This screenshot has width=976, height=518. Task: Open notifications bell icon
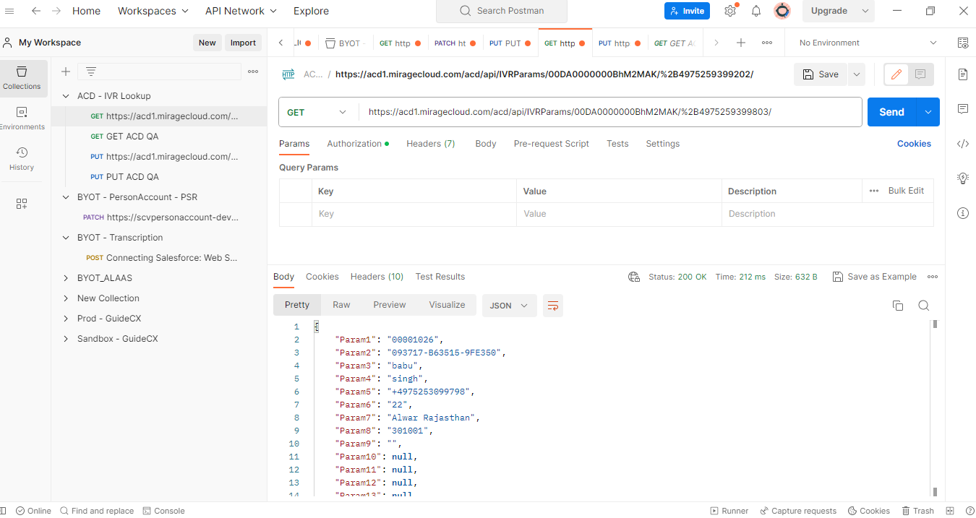[x=756, y=11]
